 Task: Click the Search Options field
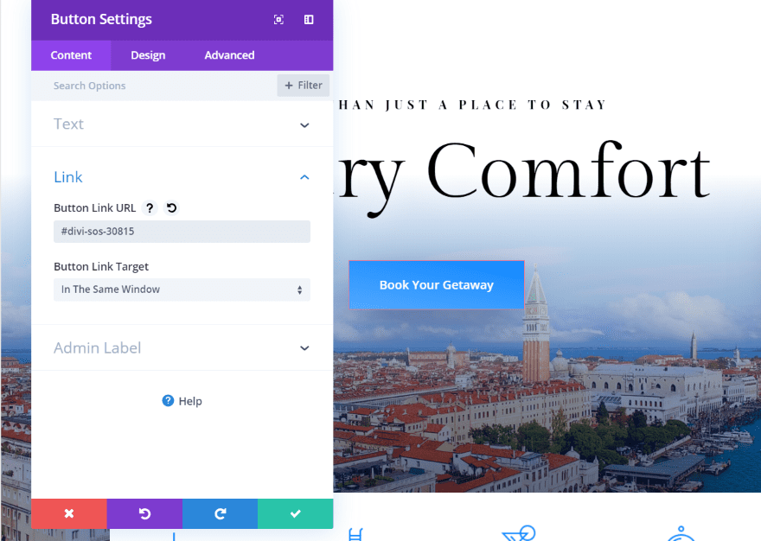tap(154, 86)
